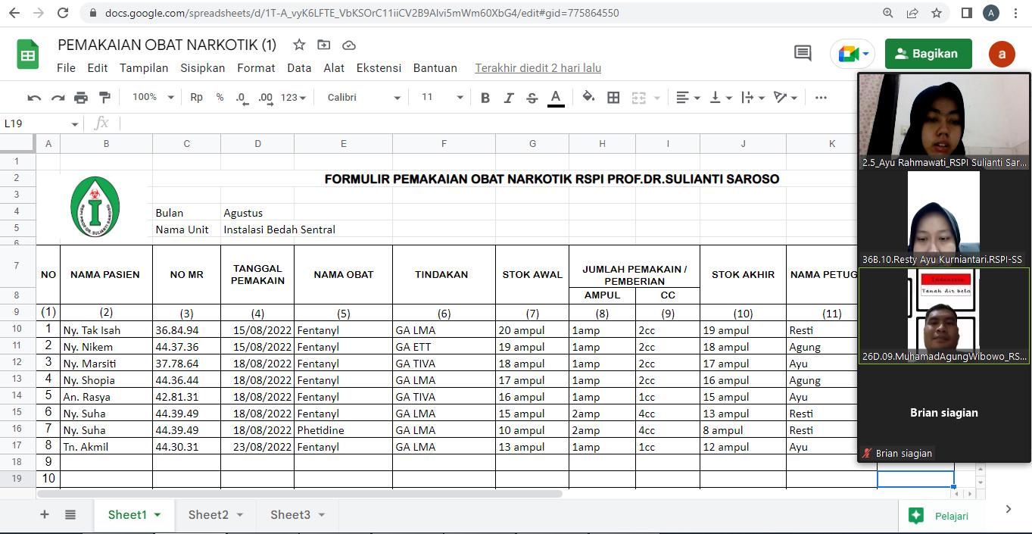Select cell containing 'Phetidine'
This screenshot has height=534, width=1032.
(343, 429)
